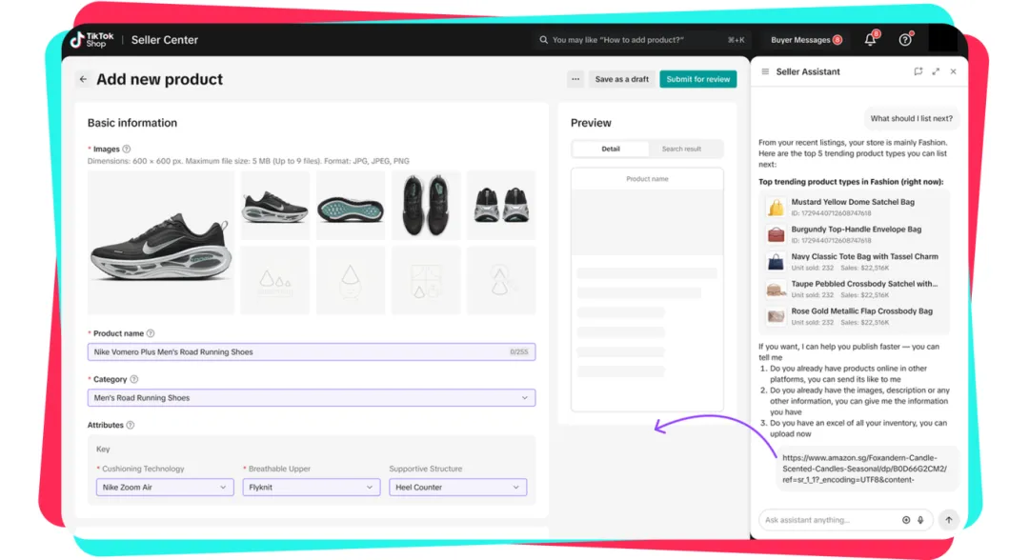1029x560 pixels.
Task: Click the info icon next to Images
Action: click(x=127, y=150)
